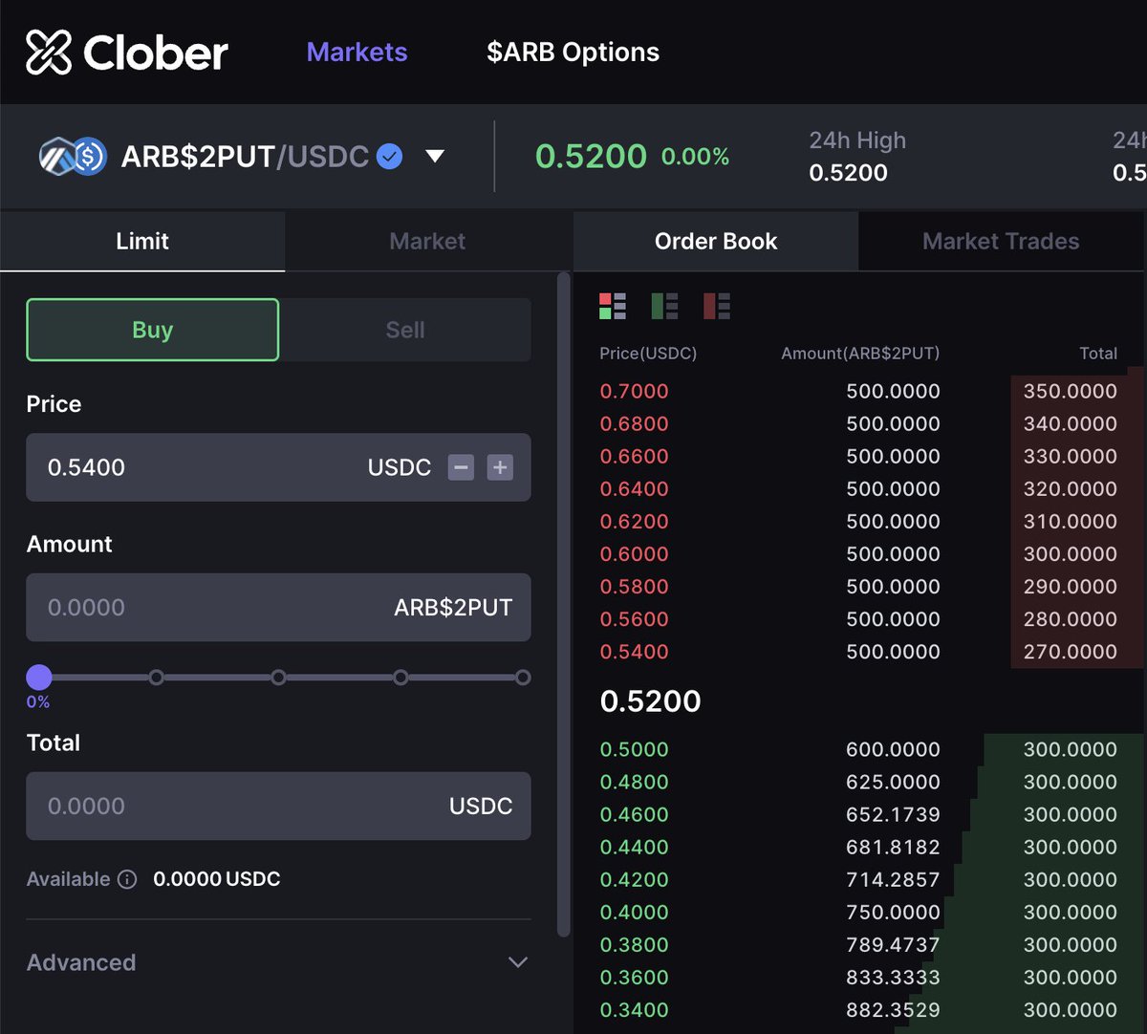Image resolution: width=1147 pixels, height=1034 pixels.
Task: Expand the Advanced section
Action: pos(278,962)
